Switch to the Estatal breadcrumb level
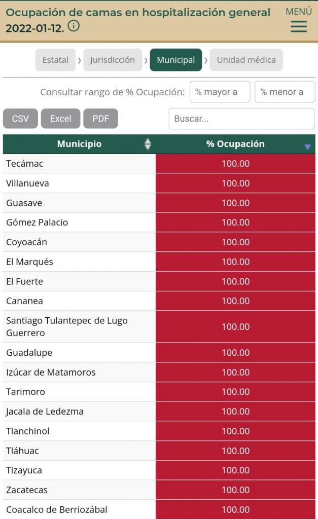This screenshot has height=519, width=318. pos(56,60)
